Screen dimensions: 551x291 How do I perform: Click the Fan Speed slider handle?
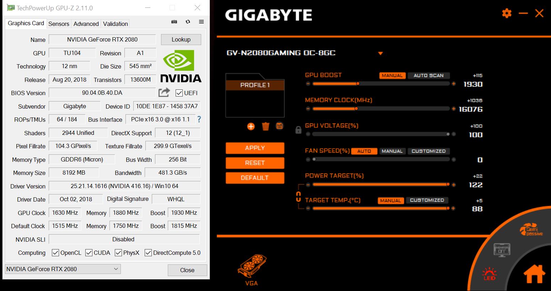click(x=314, y=160)
